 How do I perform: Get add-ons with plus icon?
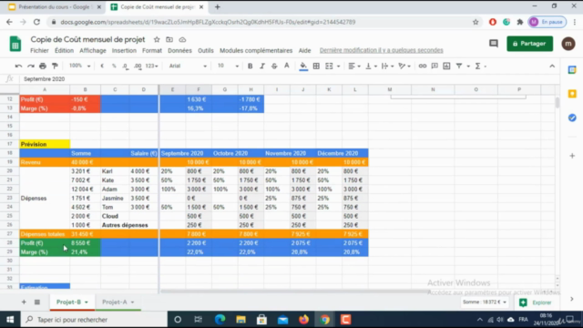[572, 156]
